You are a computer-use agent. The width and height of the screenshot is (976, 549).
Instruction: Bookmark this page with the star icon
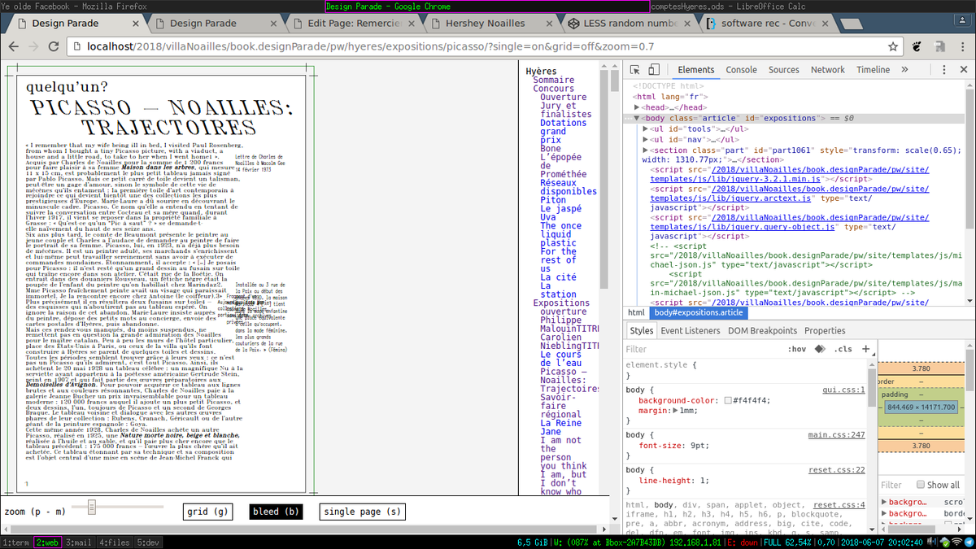[x=893, y=46]
